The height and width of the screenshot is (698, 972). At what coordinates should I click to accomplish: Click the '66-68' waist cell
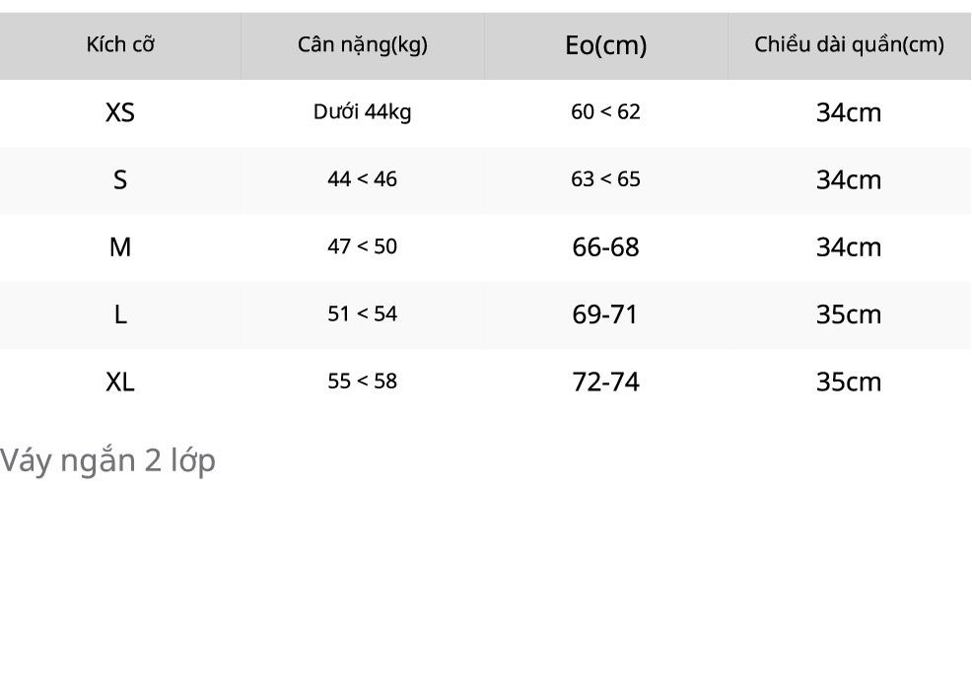click(605, 246)
